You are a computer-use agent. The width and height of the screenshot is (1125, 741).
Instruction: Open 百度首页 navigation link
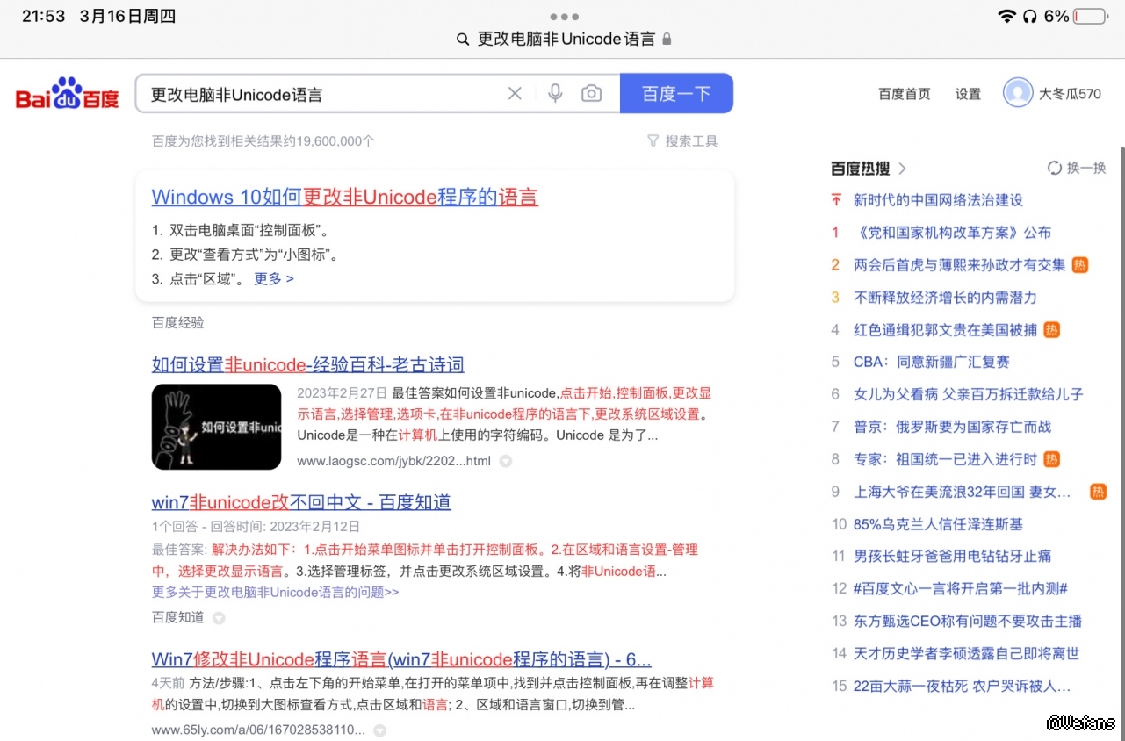tap(904, 94)
